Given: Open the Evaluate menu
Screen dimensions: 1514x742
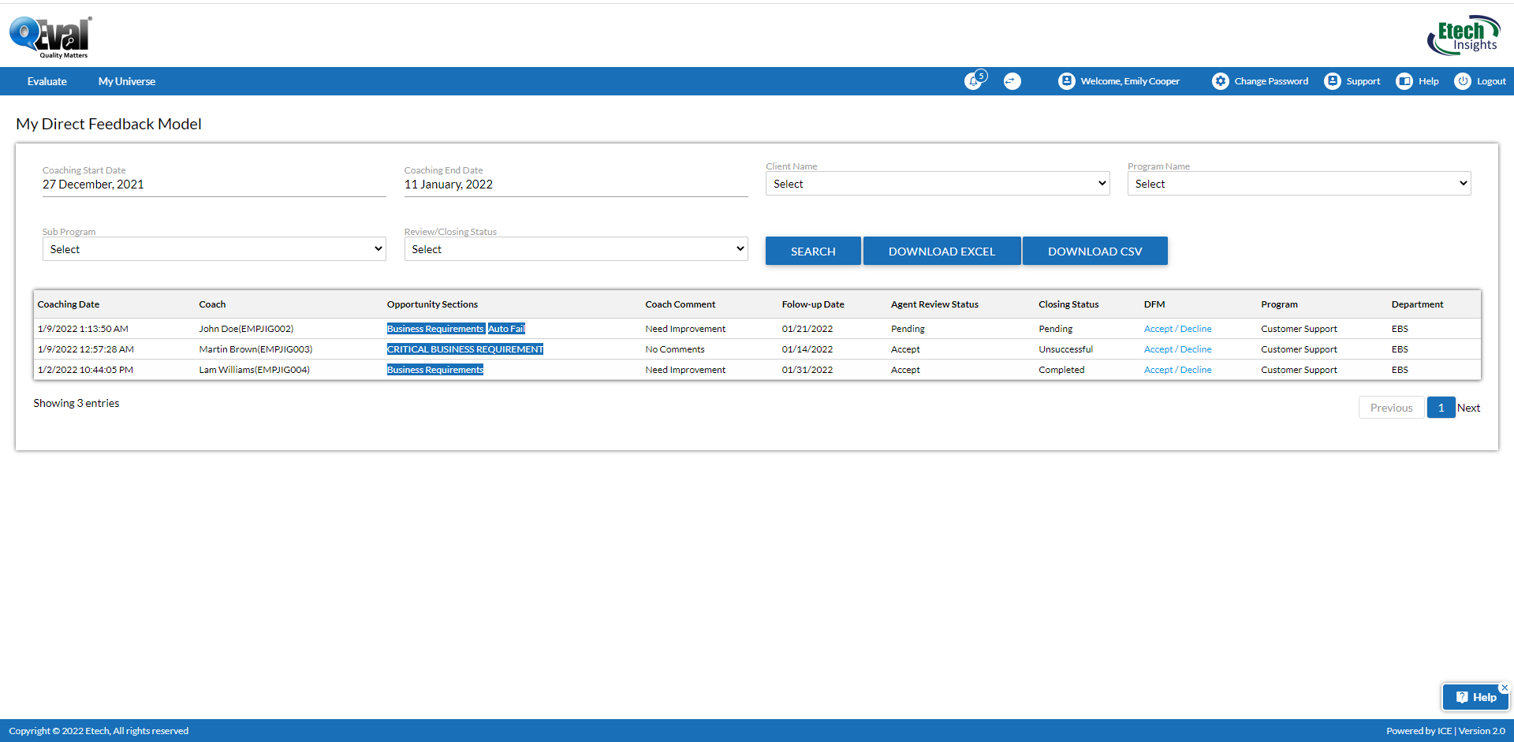Looking at the screenshot, I should 47,81.
